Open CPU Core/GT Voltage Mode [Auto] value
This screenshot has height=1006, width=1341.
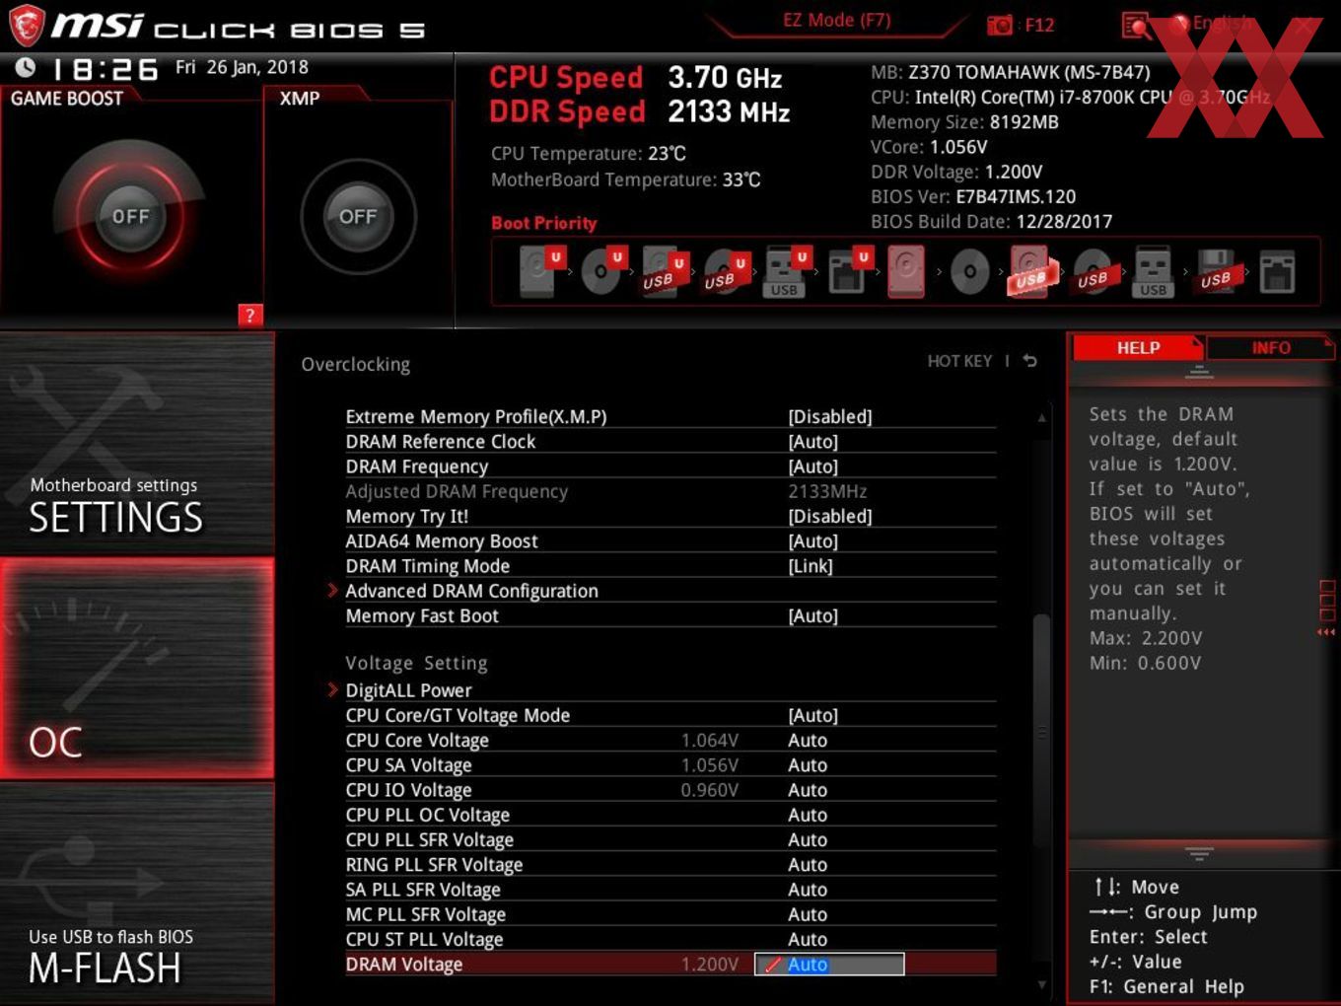[x=813, y=715]
